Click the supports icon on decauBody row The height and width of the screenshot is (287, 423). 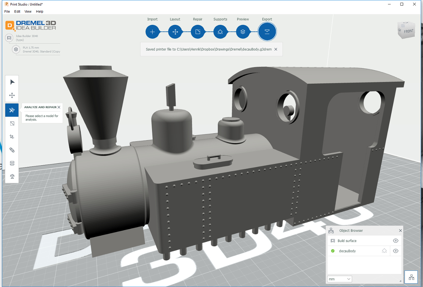click(384, 251)
